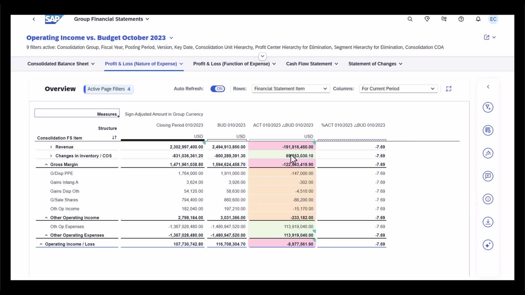The image size is (525, 295).
Task: Open the Rows selection dropdown
Action: (290, 88)
